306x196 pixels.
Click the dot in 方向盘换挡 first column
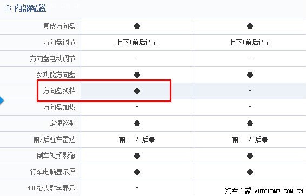coord(137,91)
